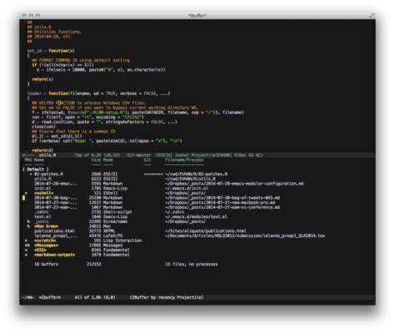Select the 2014-07-28-emac... Markdown buffer
395x332 pixels.
[56, 184]
